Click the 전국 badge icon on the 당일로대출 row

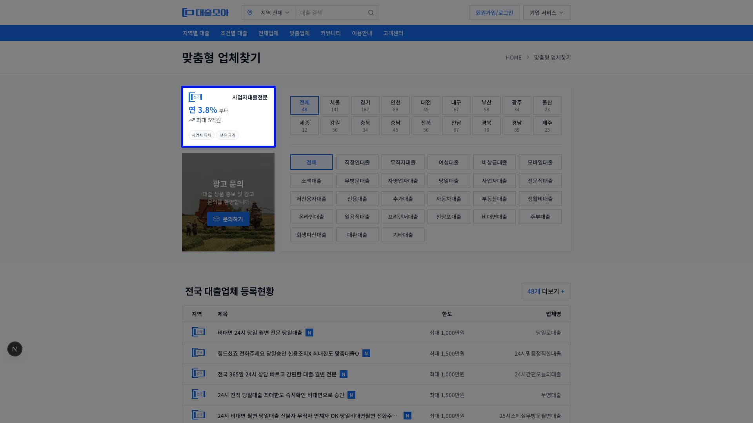pyautogui.click(x=198, y=332)
